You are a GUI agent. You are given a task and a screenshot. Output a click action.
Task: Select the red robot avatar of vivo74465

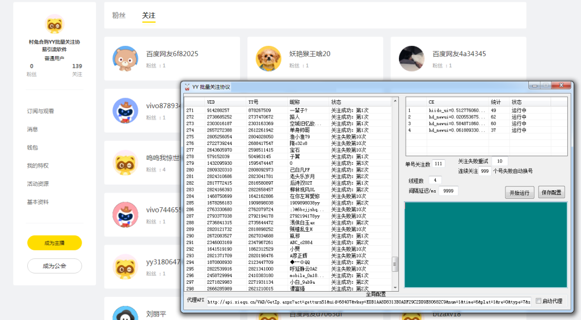tap(125, 214)
